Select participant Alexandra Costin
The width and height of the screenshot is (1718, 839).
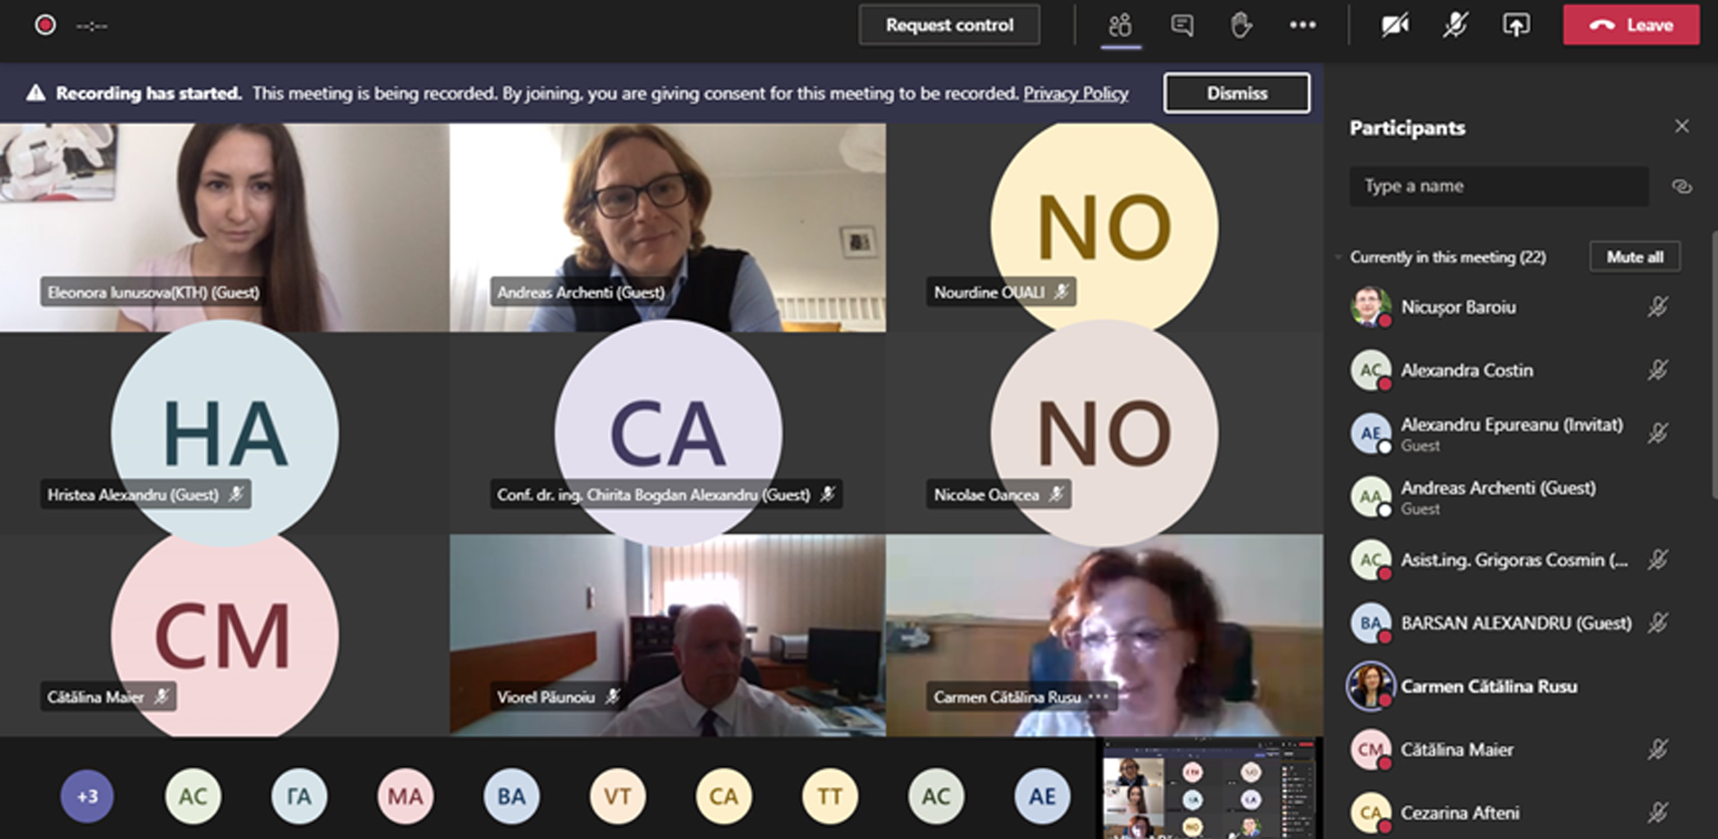click(1509, 370)
